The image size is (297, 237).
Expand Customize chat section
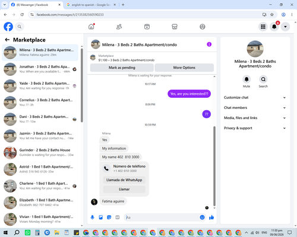[x=255, y=98]
